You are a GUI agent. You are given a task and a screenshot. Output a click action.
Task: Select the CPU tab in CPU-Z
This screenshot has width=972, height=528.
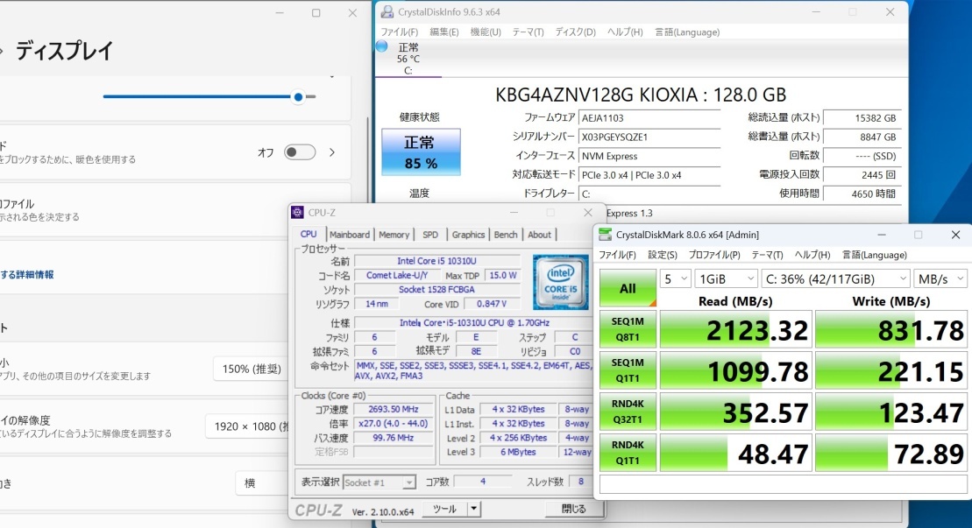click(309, 234)
